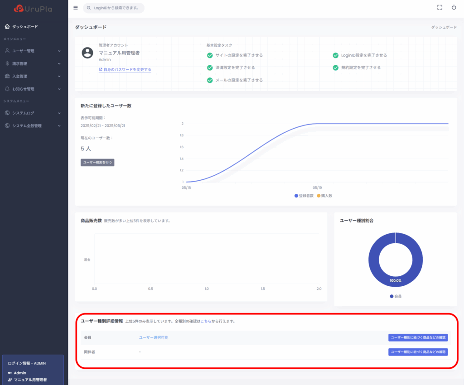Enter fullscreen mode via top-right icon

[440, 7]
